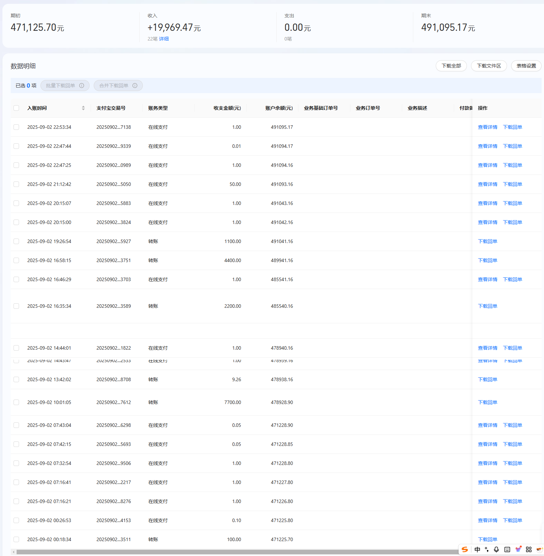This screenshot has height=556, width=544.
Task: Open the skin shirt icon in IME bar
Action: pos(518,549)
